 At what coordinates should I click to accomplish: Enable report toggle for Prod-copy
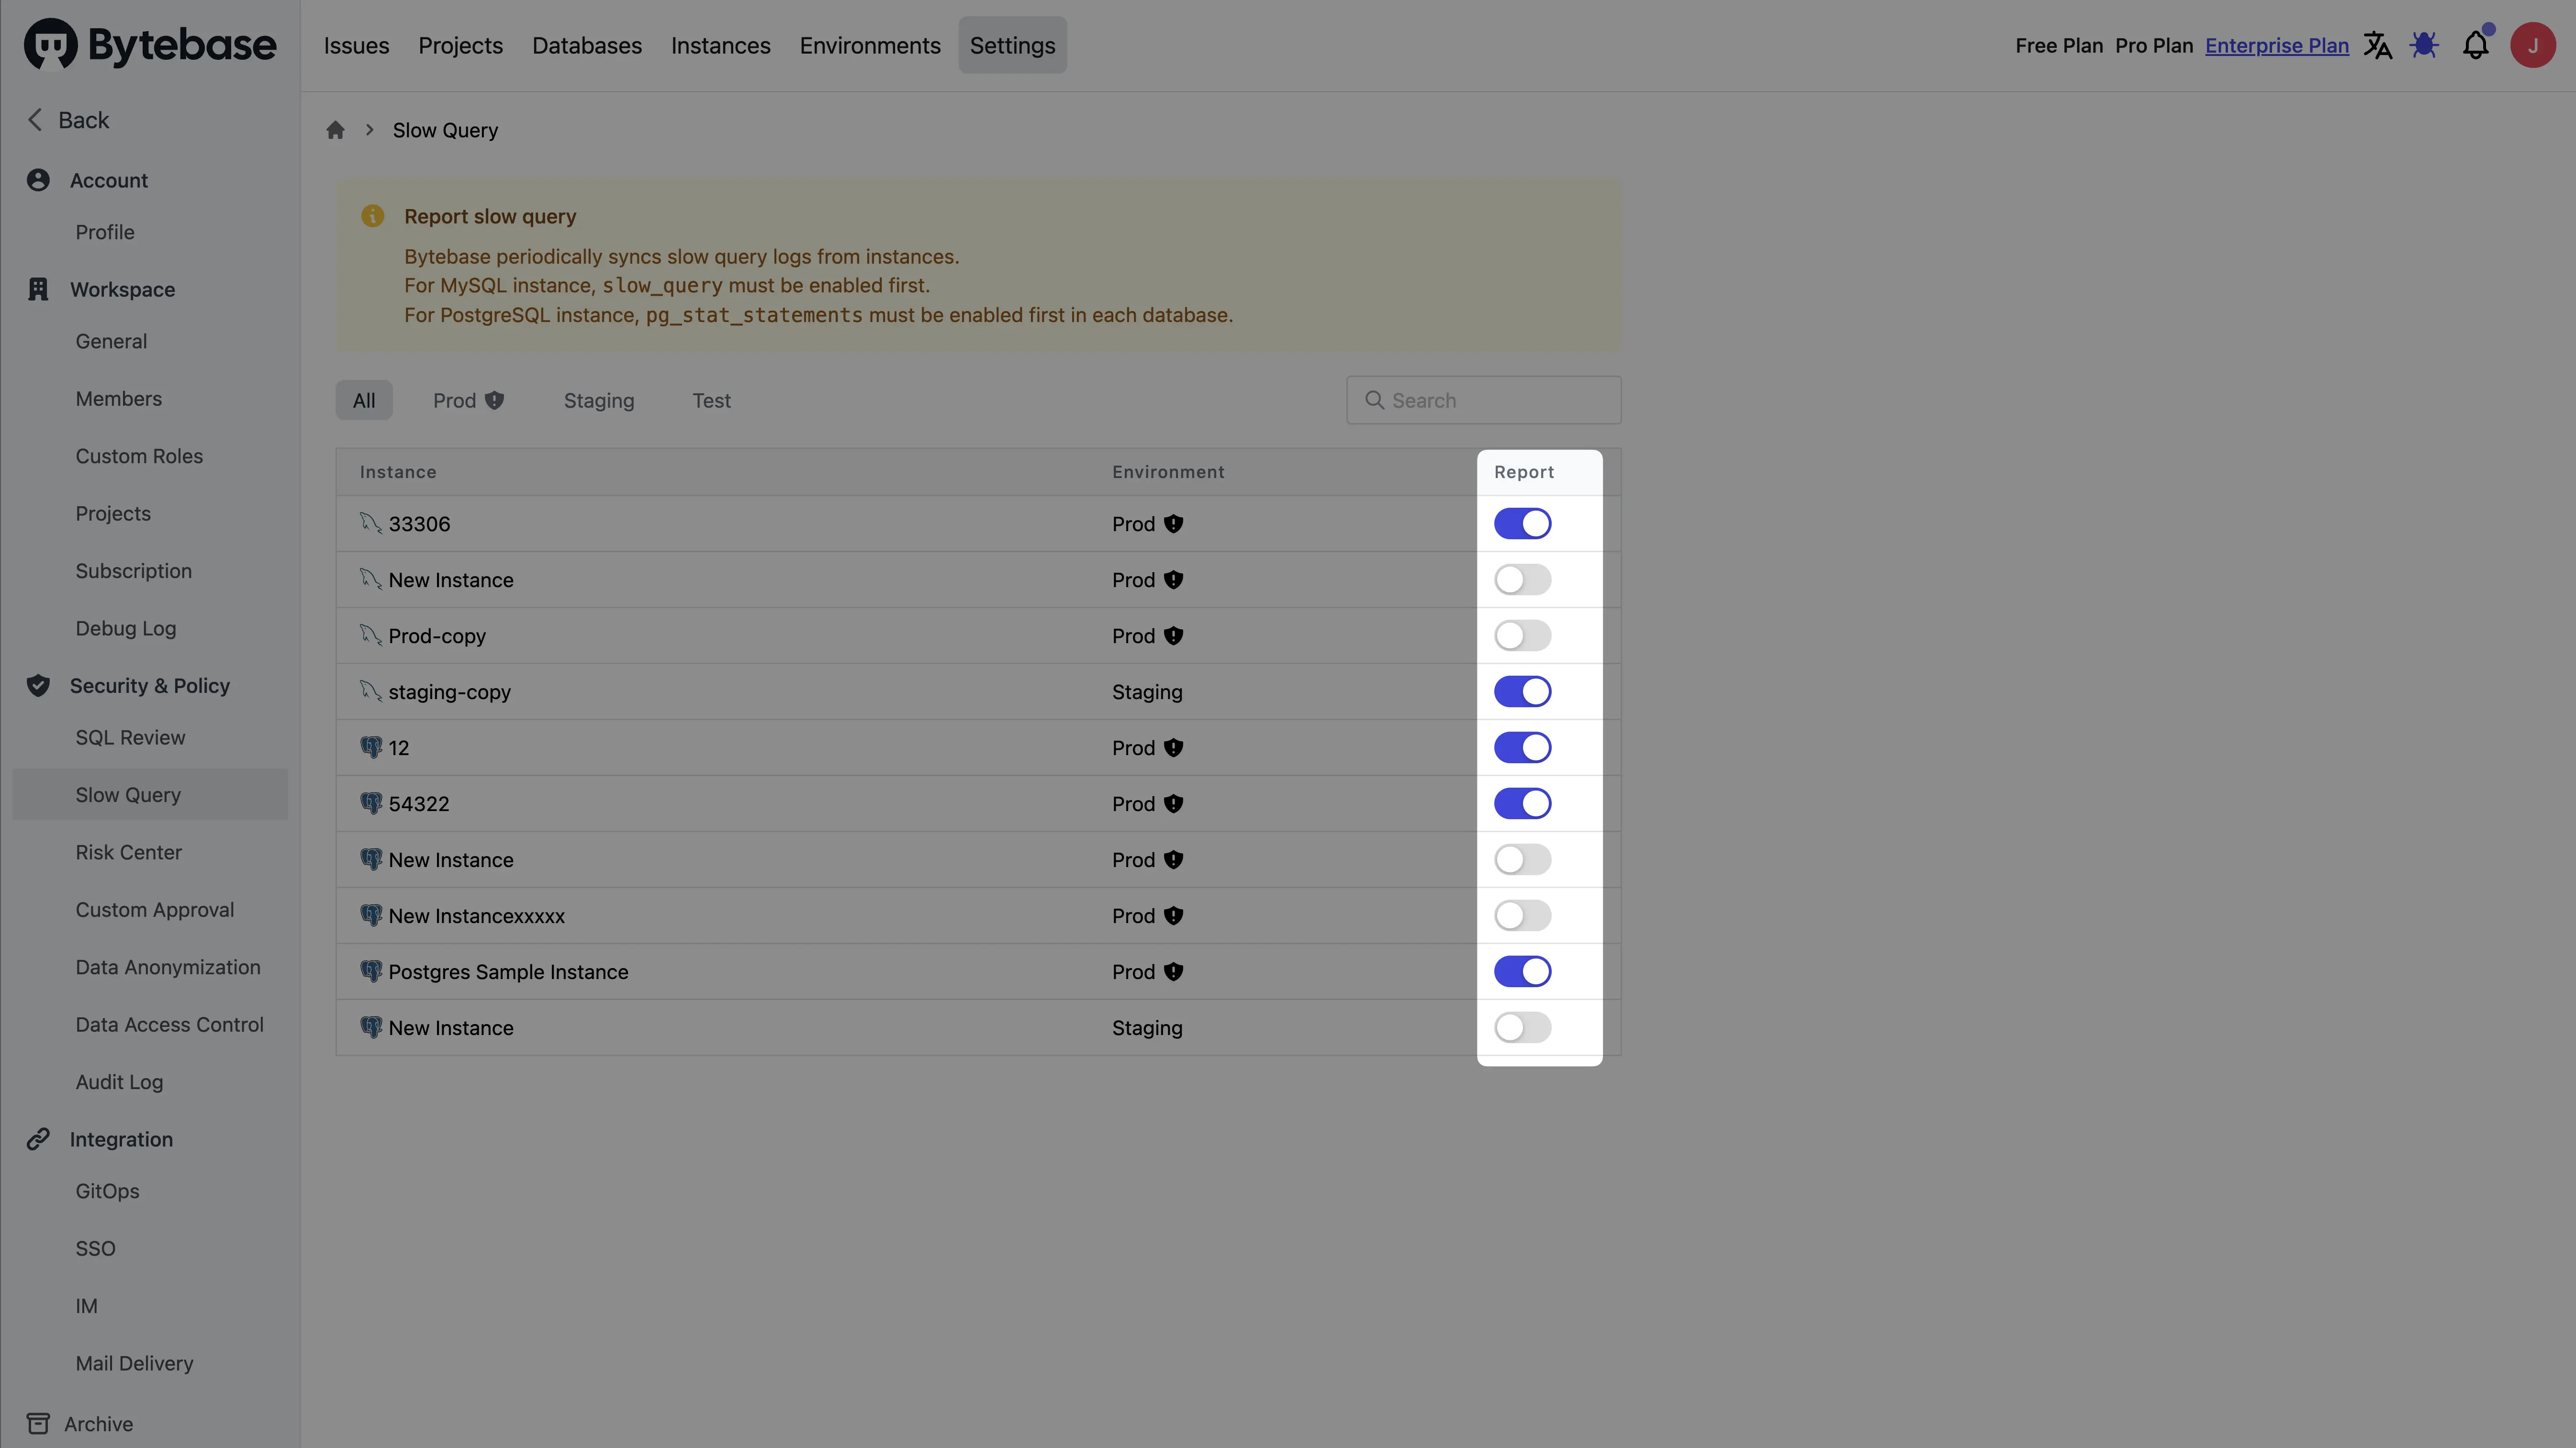1522,635
